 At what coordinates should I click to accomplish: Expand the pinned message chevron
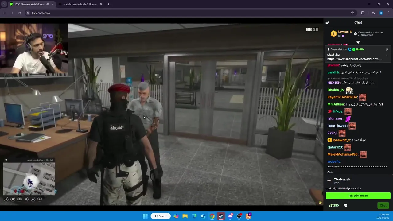(x=387, y=56)
